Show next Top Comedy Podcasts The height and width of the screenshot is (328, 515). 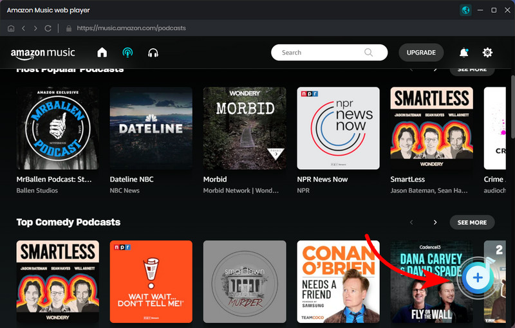tap(435, 223)
